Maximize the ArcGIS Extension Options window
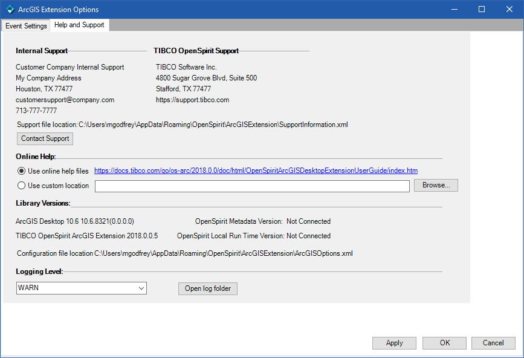The width and height of the screenshot is (524, 358). (x=482, y=9)
